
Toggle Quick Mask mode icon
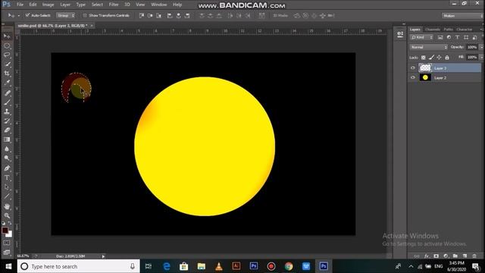(x=7, y=243)
